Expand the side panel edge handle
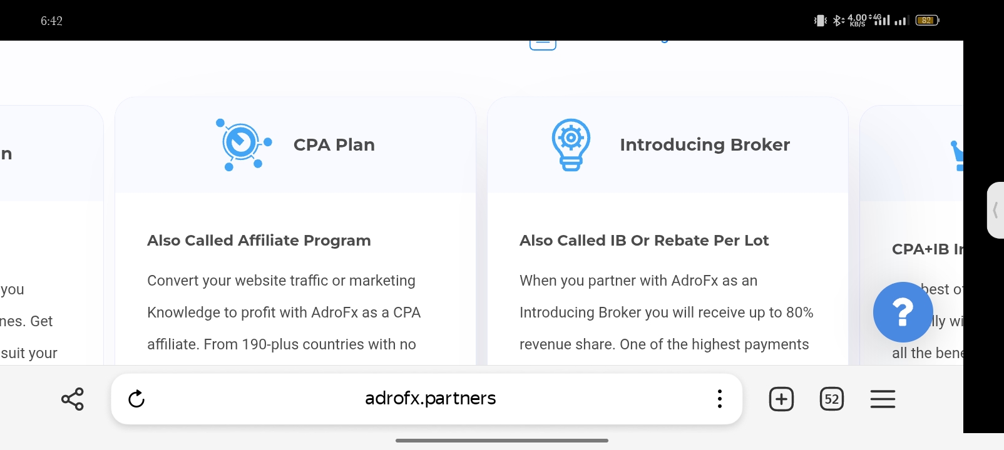This screenshot has width=1004, height=450. [995, 210]
